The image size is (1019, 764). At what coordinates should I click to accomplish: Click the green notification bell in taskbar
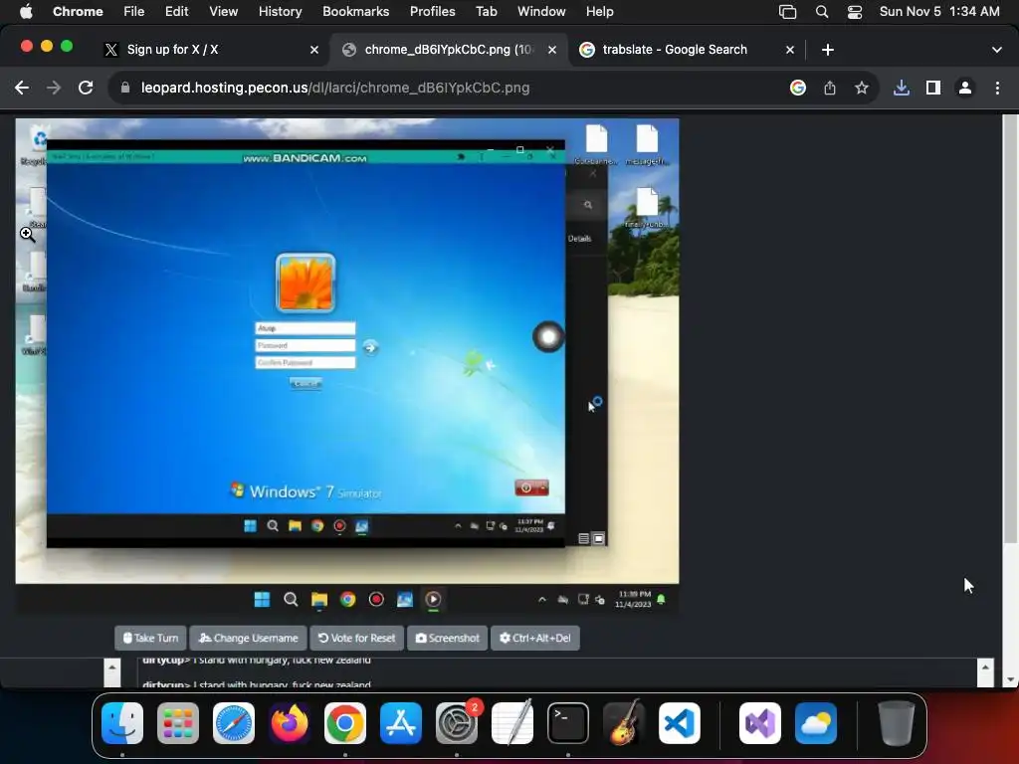(x=661, y=600)
